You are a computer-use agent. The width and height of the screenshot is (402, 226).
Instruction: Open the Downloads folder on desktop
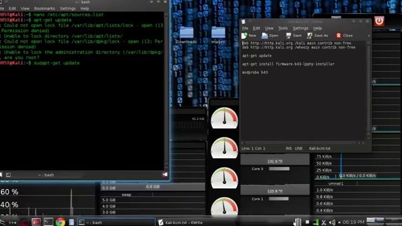(x=187, y=35)
